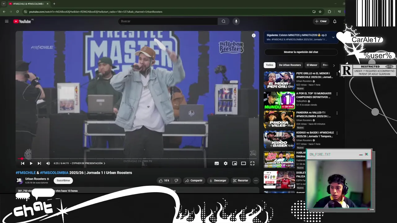
Task: Click the site info icon in address bar
Action: click(x=25, y=12)
